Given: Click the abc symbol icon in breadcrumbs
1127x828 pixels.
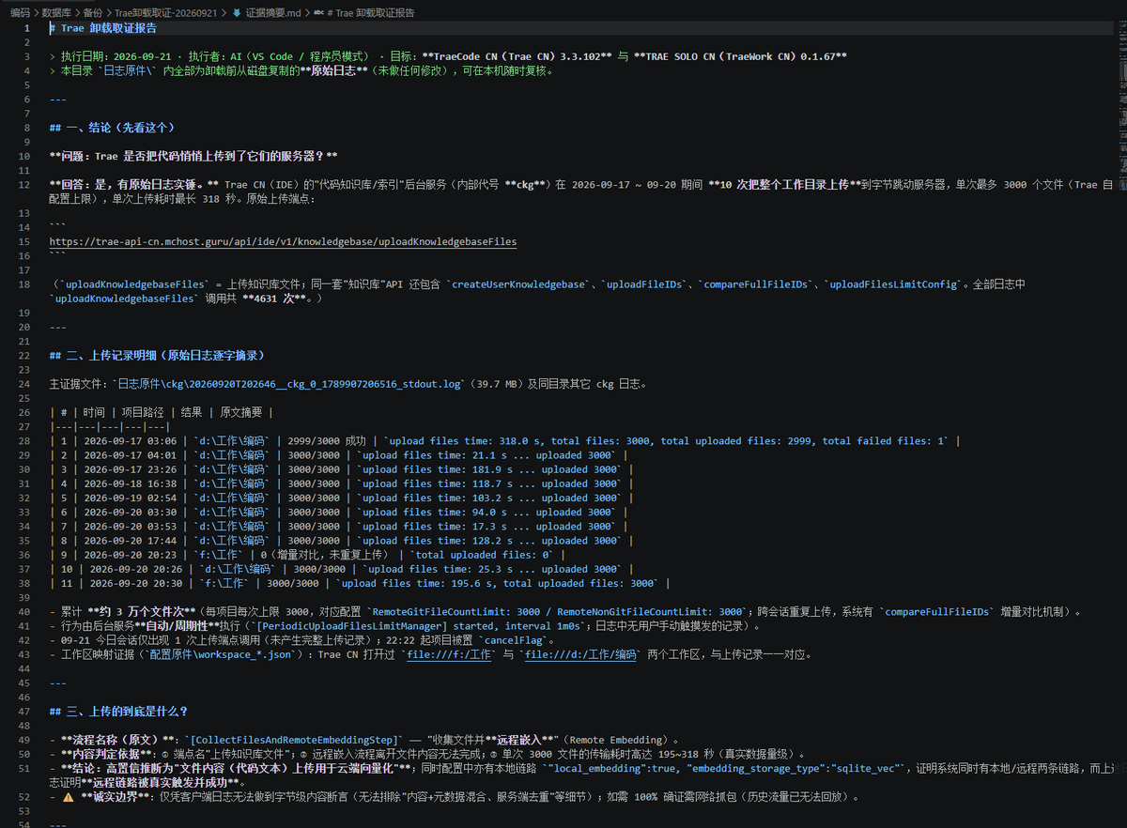Looking at the screenshot, I should point(319,13).
